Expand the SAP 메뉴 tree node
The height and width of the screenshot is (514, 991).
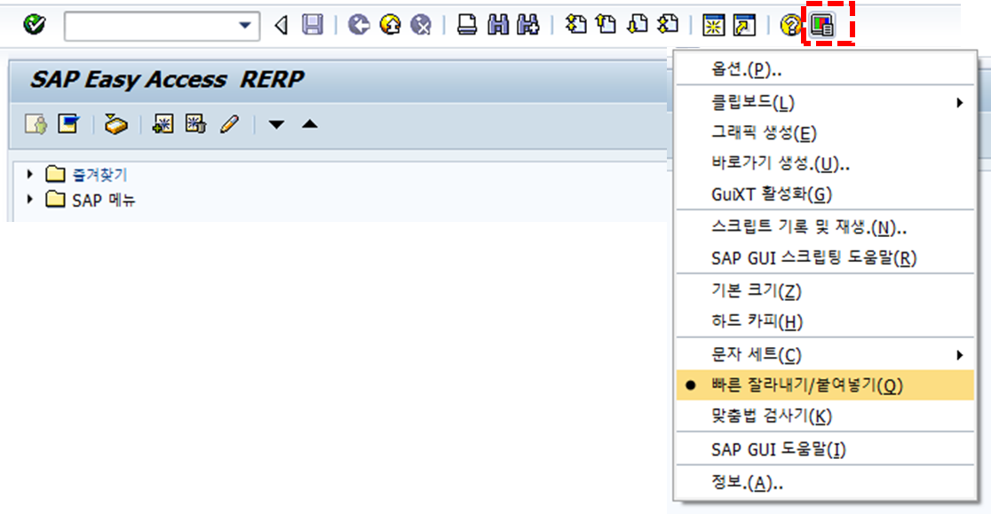29,199
